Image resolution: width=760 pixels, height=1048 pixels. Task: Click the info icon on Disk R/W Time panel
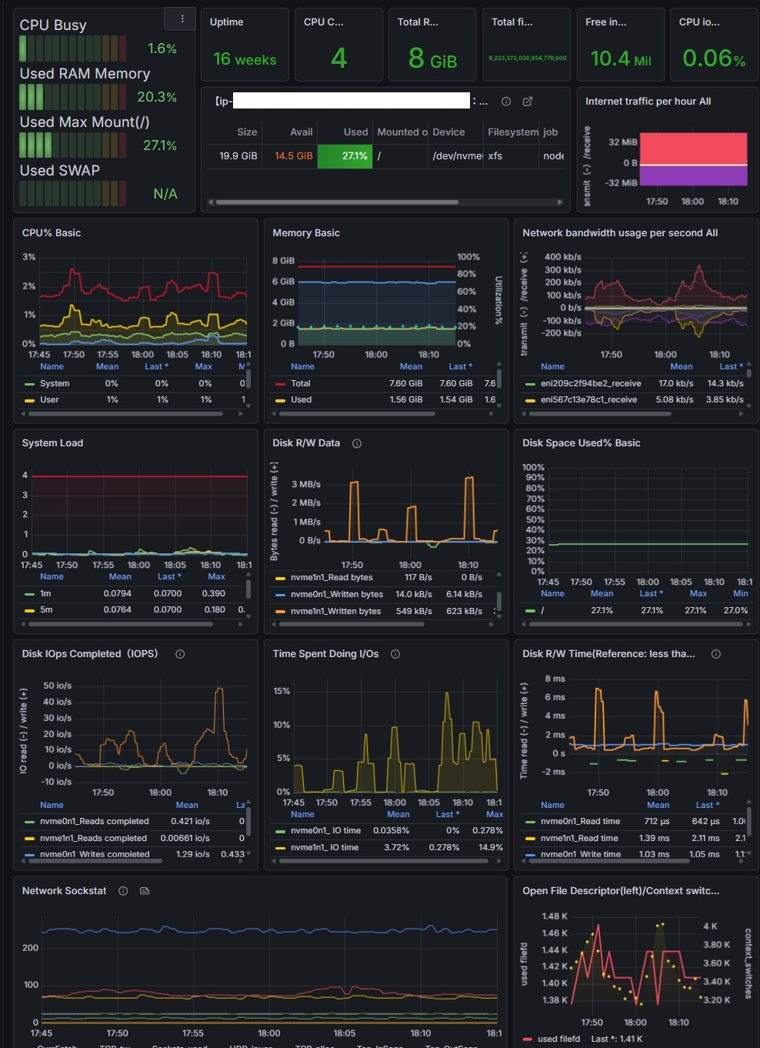click(x=716, y=654)
